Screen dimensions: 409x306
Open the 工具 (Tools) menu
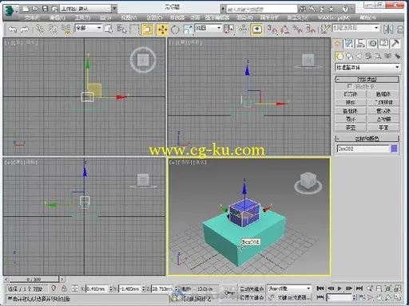(82, 18)
